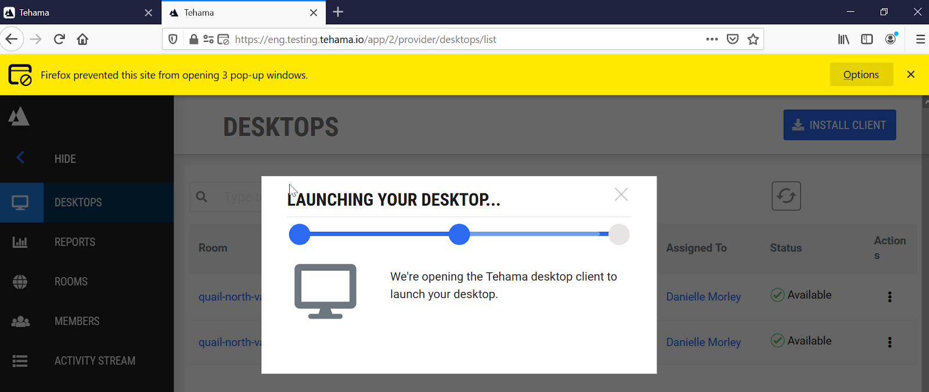Click the final grey progress step circle
This screenshot has width=929, height=392.
click(x=619, y=234)
